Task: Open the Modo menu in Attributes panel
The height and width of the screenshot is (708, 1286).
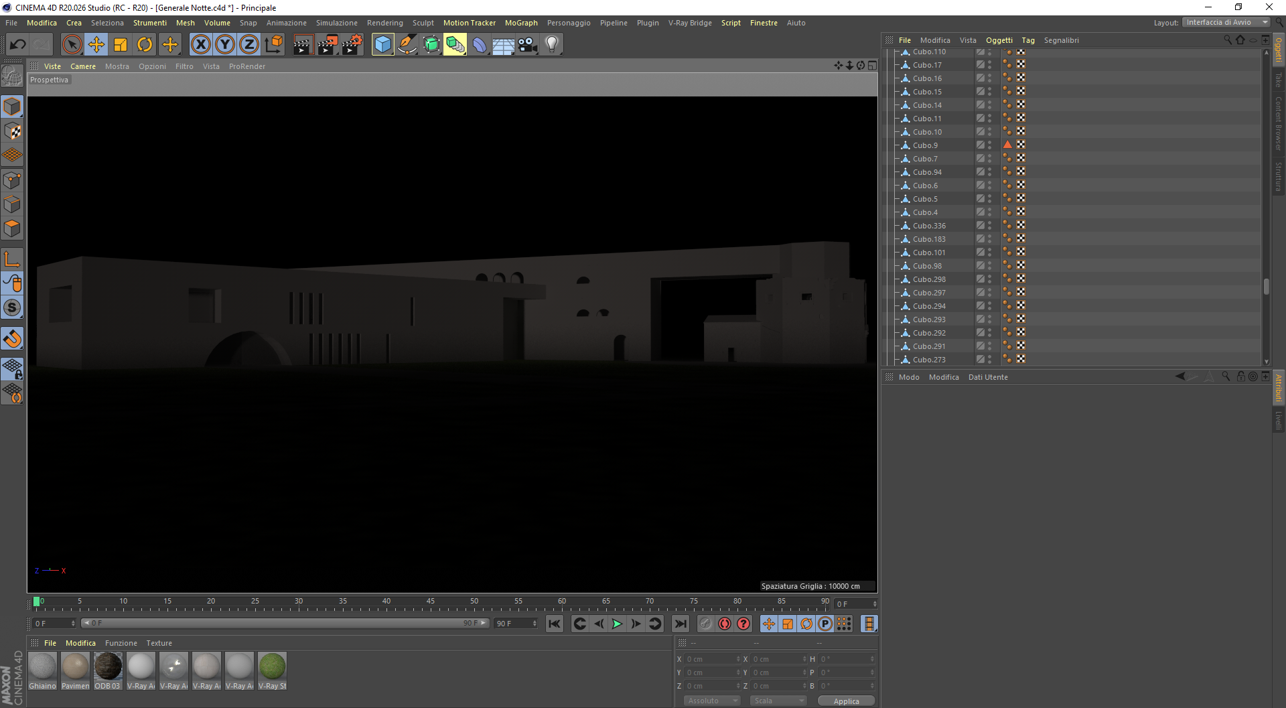Action: point(908,377)
